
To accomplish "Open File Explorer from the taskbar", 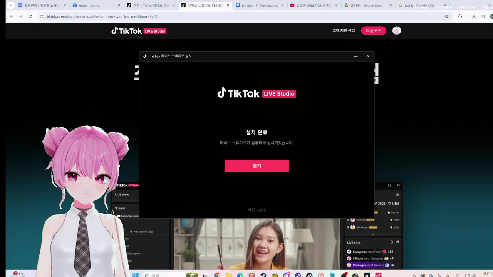I will tap(229, 275).
